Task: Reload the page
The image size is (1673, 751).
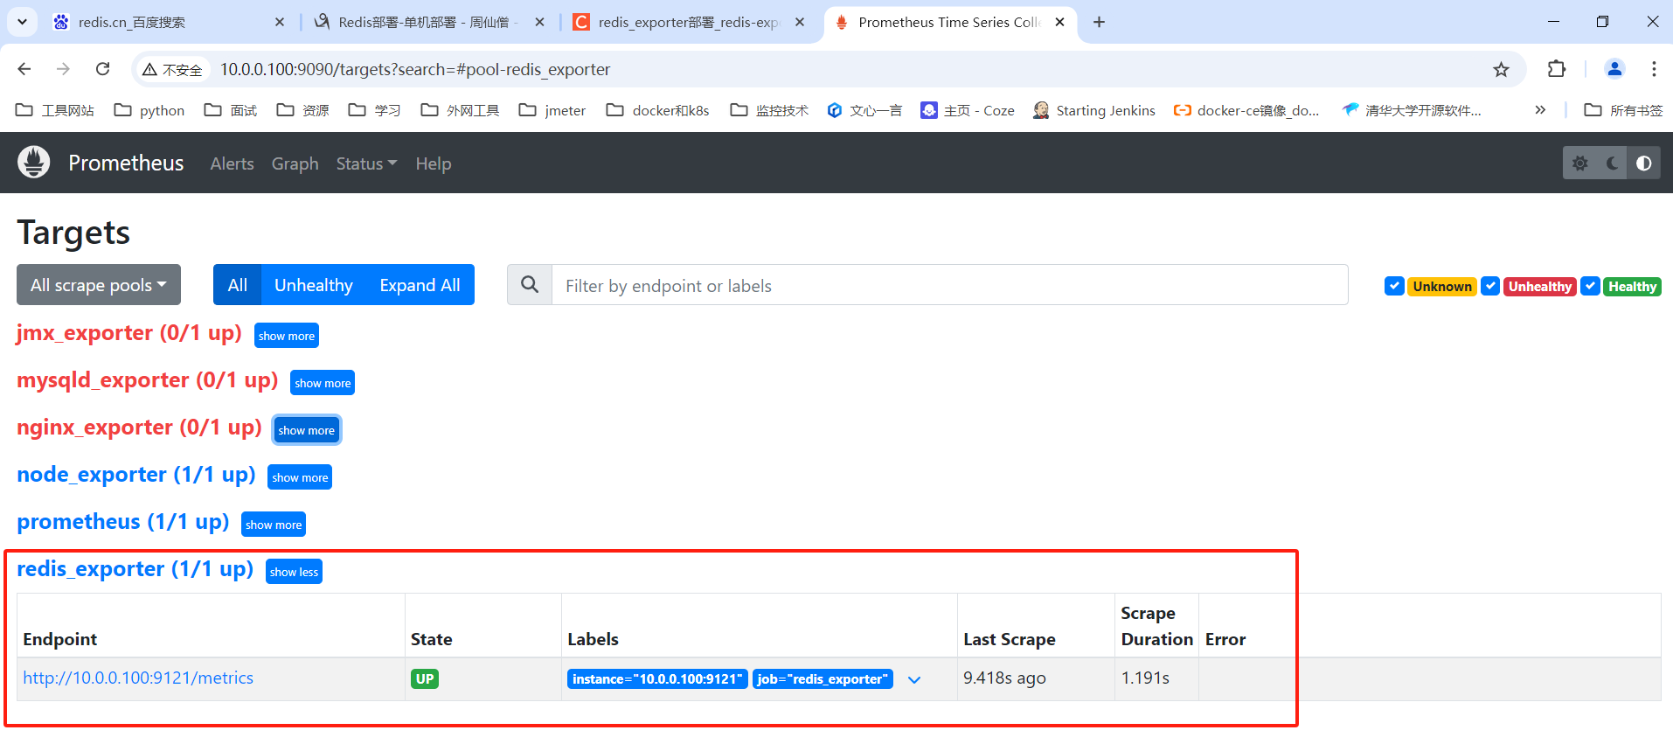Action: (102, 69)
